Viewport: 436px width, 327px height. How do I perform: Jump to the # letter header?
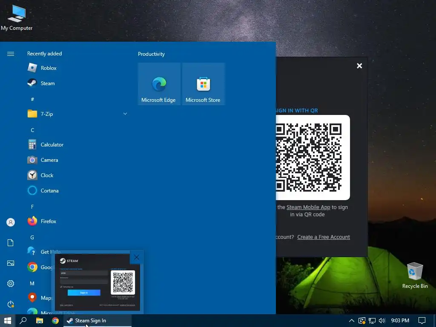click(32, 99)
